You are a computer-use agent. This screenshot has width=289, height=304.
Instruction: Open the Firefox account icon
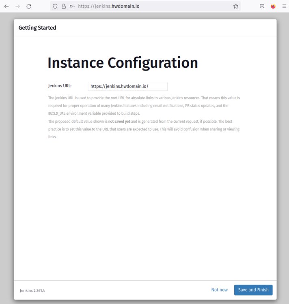point(273,6)
